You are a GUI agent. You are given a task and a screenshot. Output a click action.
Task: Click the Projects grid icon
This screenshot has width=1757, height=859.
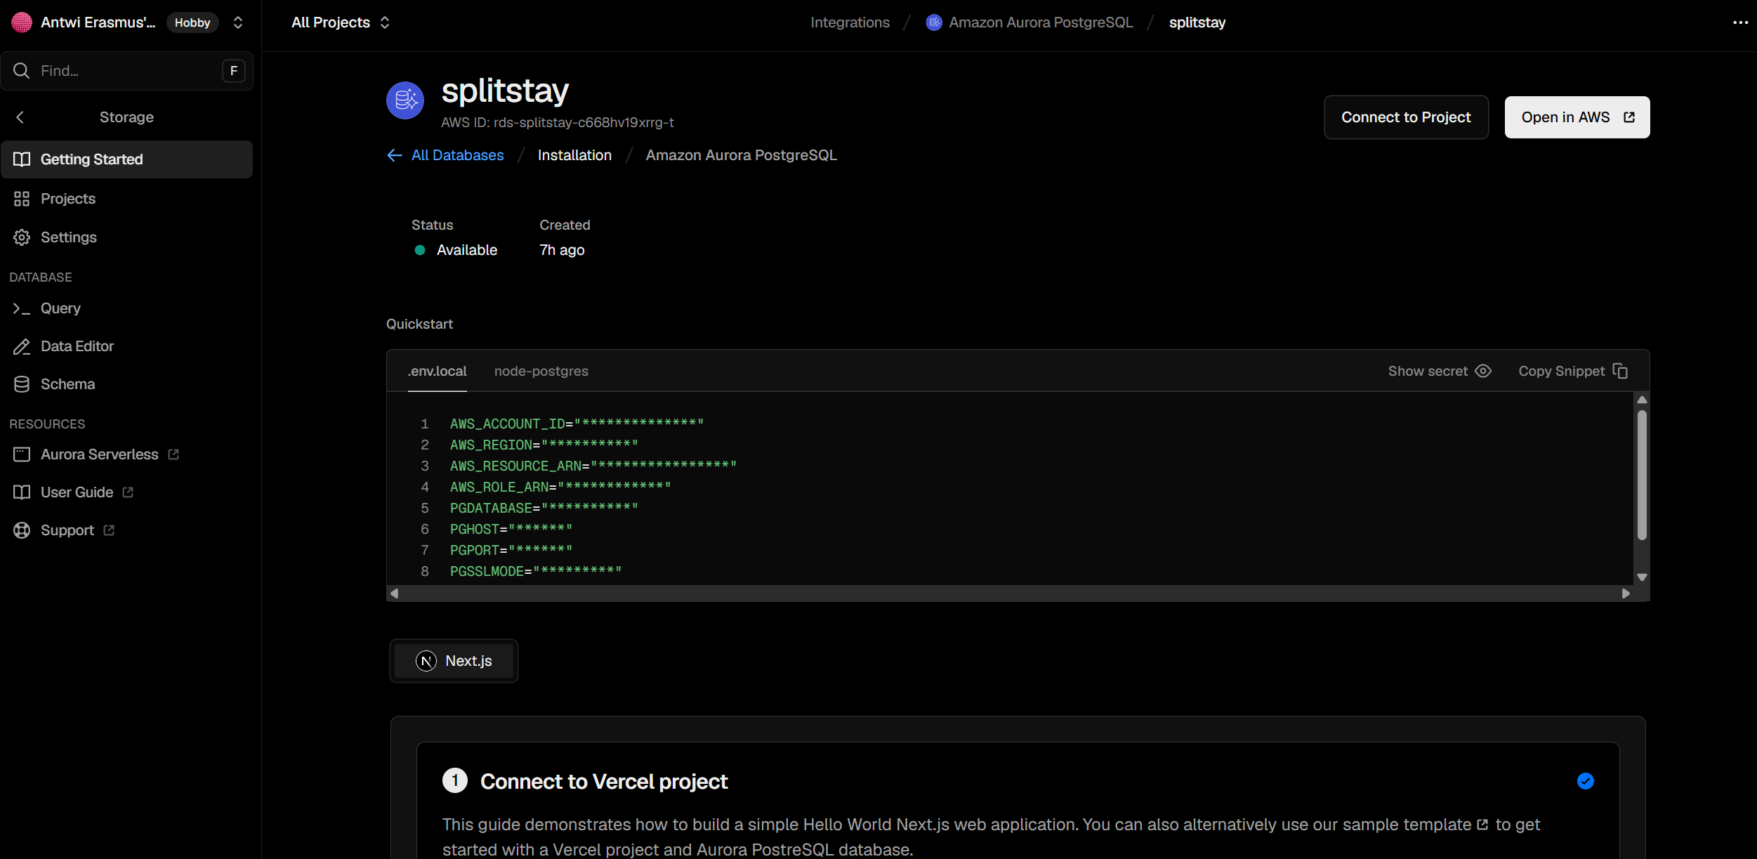coord(22,199)
